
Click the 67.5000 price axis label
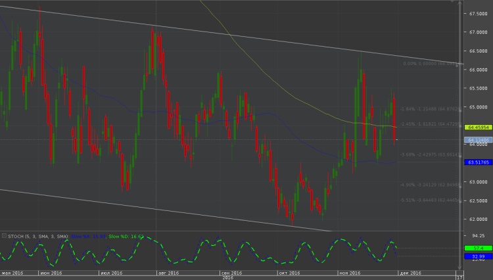coord(479,14)
